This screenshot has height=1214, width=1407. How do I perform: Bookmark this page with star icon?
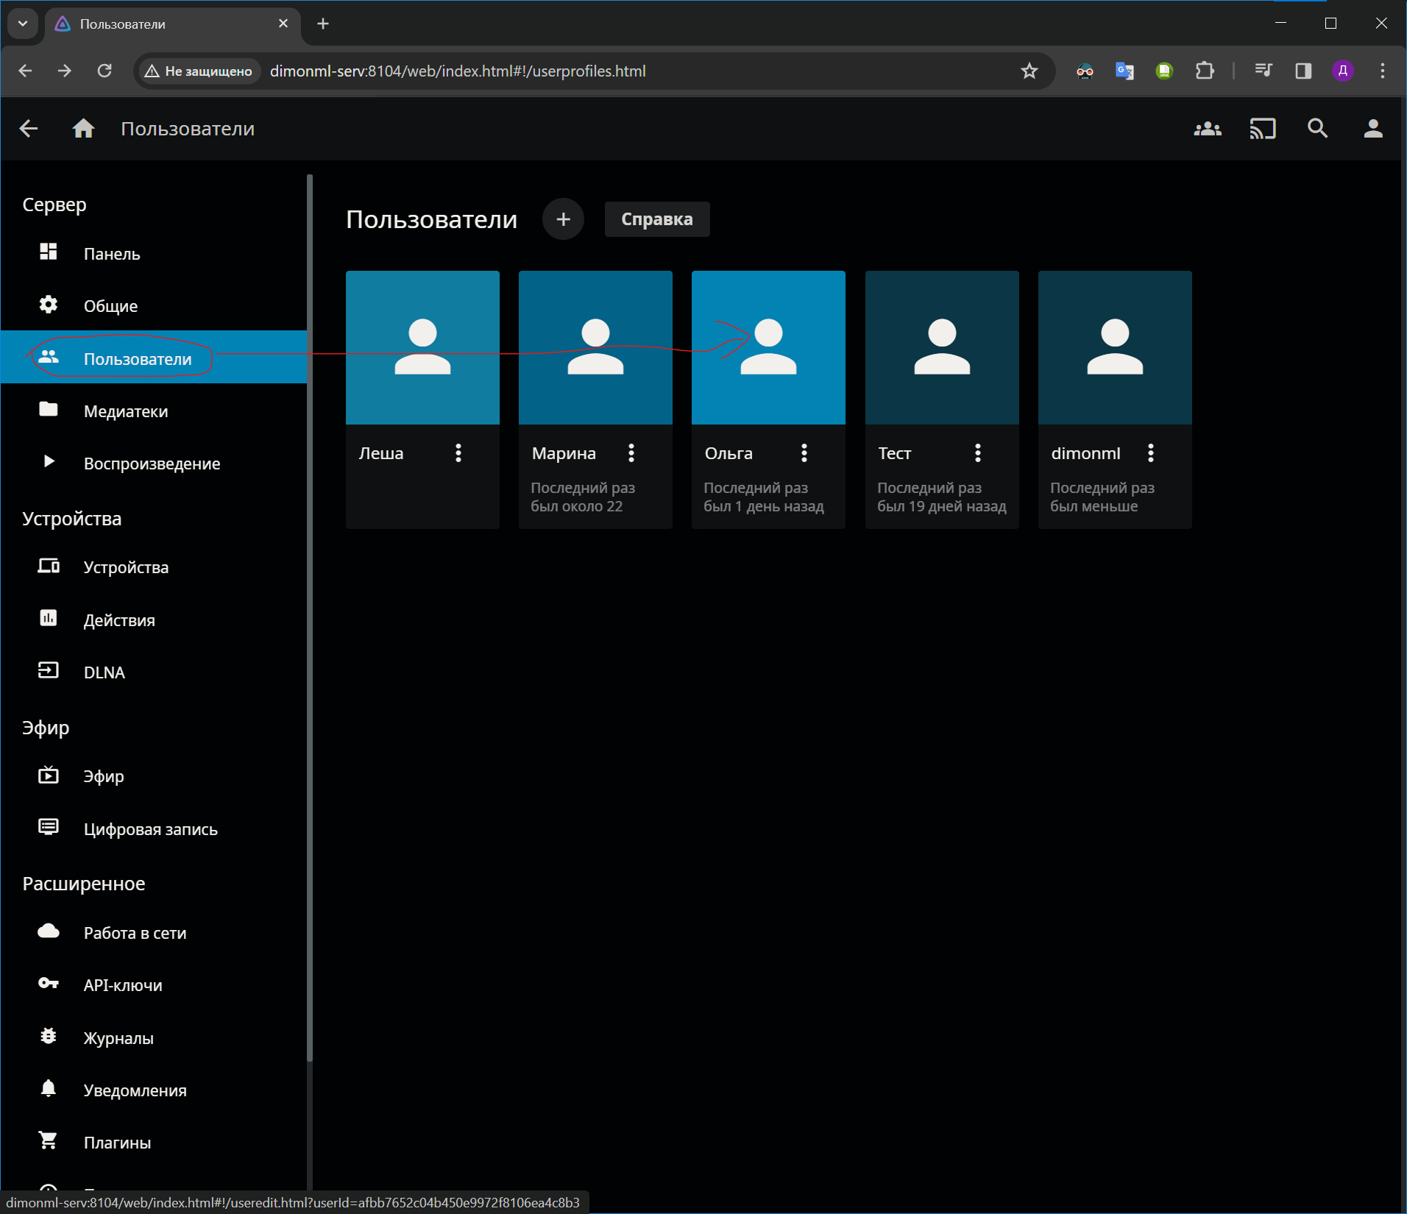(x=1029, y=71)
